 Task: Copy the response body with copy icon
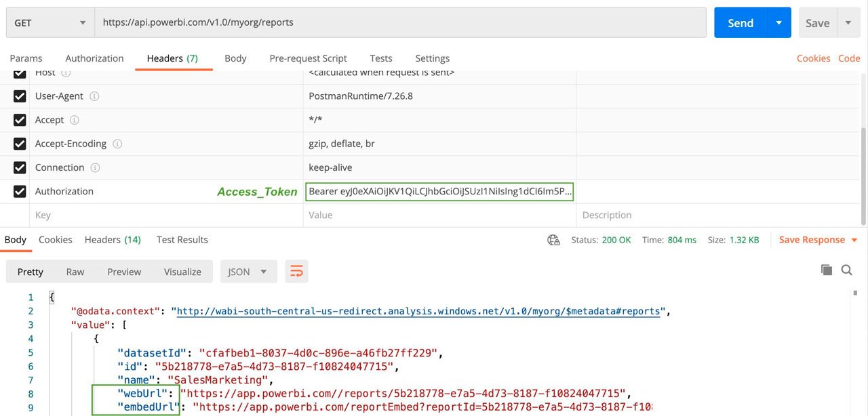point(827,270)
